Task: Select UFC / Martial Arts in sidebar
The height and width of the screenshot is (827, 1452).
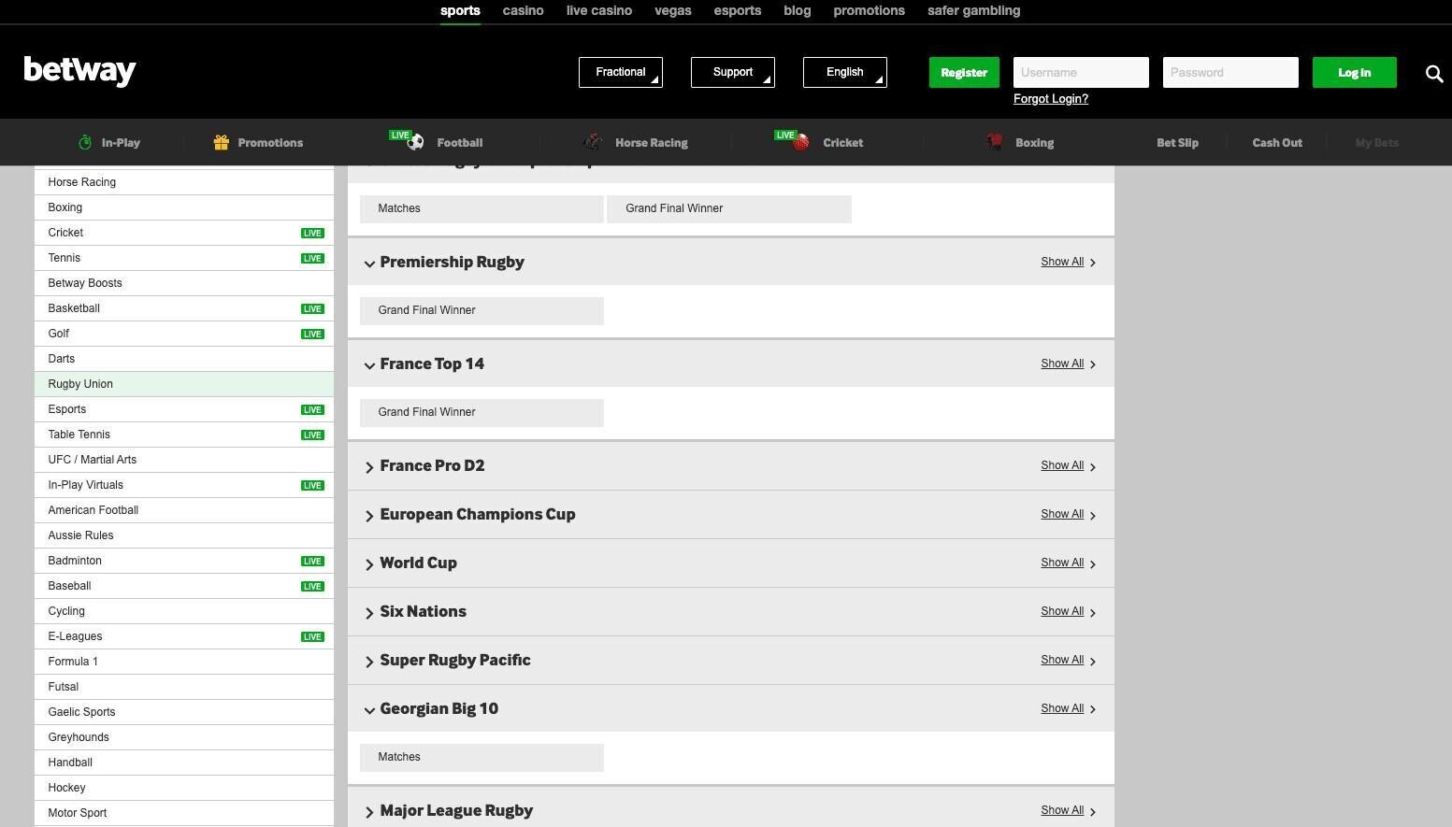Action: pos(184,460)
